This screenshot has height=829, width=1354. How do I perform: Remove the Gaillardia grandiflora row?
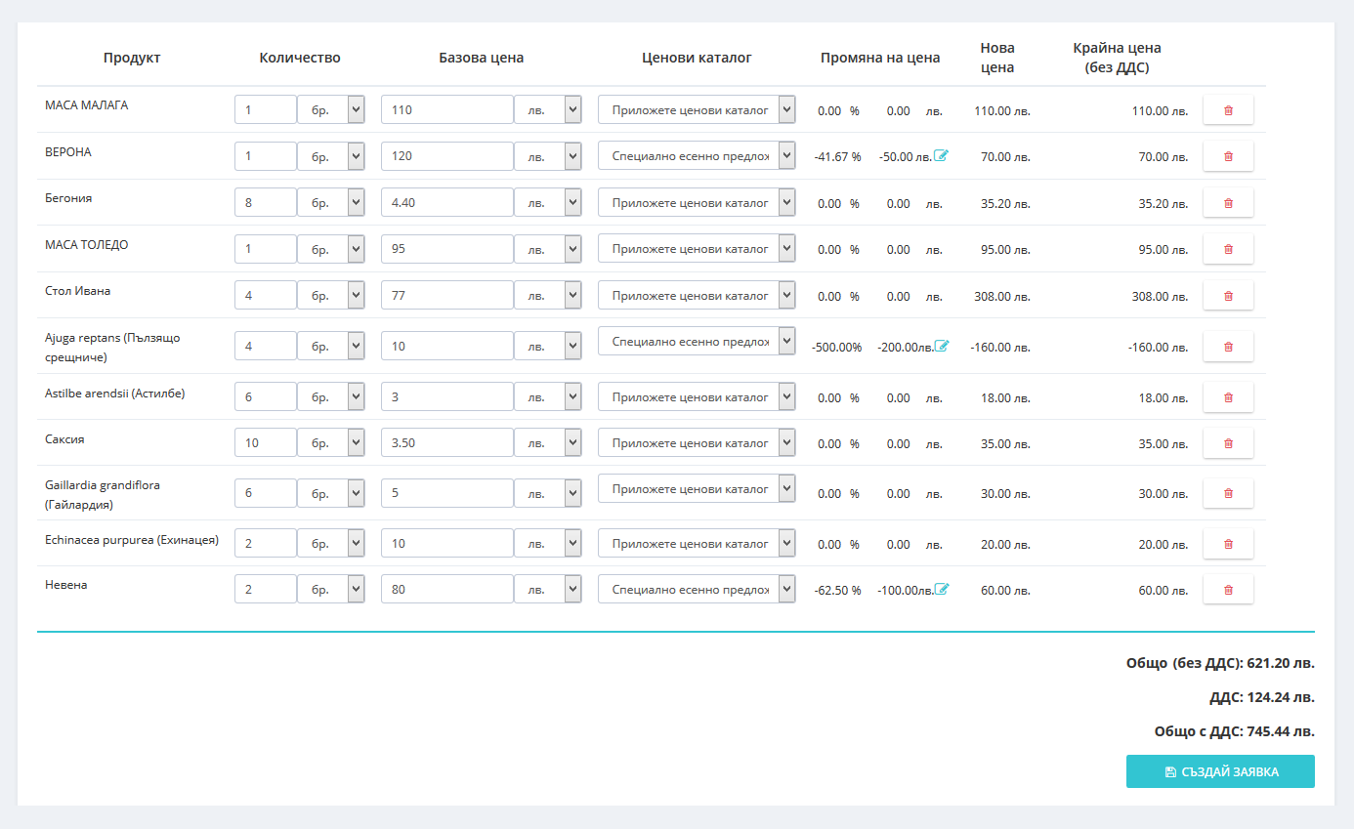tap(1228, 494)
